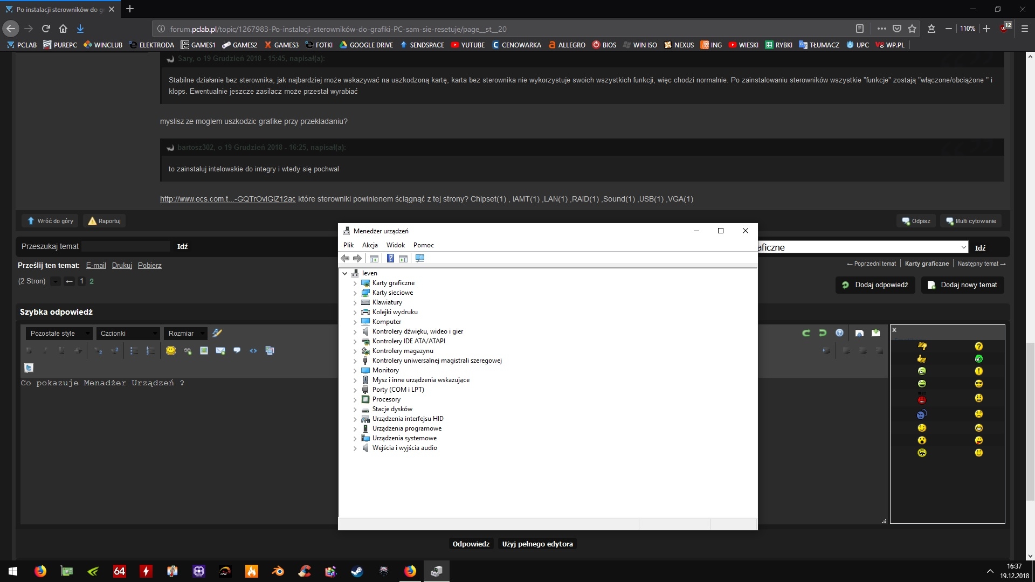1035x582 pixels.
Task: Click the Odpowiedz submit button
Action: click(x=471, y=544)
